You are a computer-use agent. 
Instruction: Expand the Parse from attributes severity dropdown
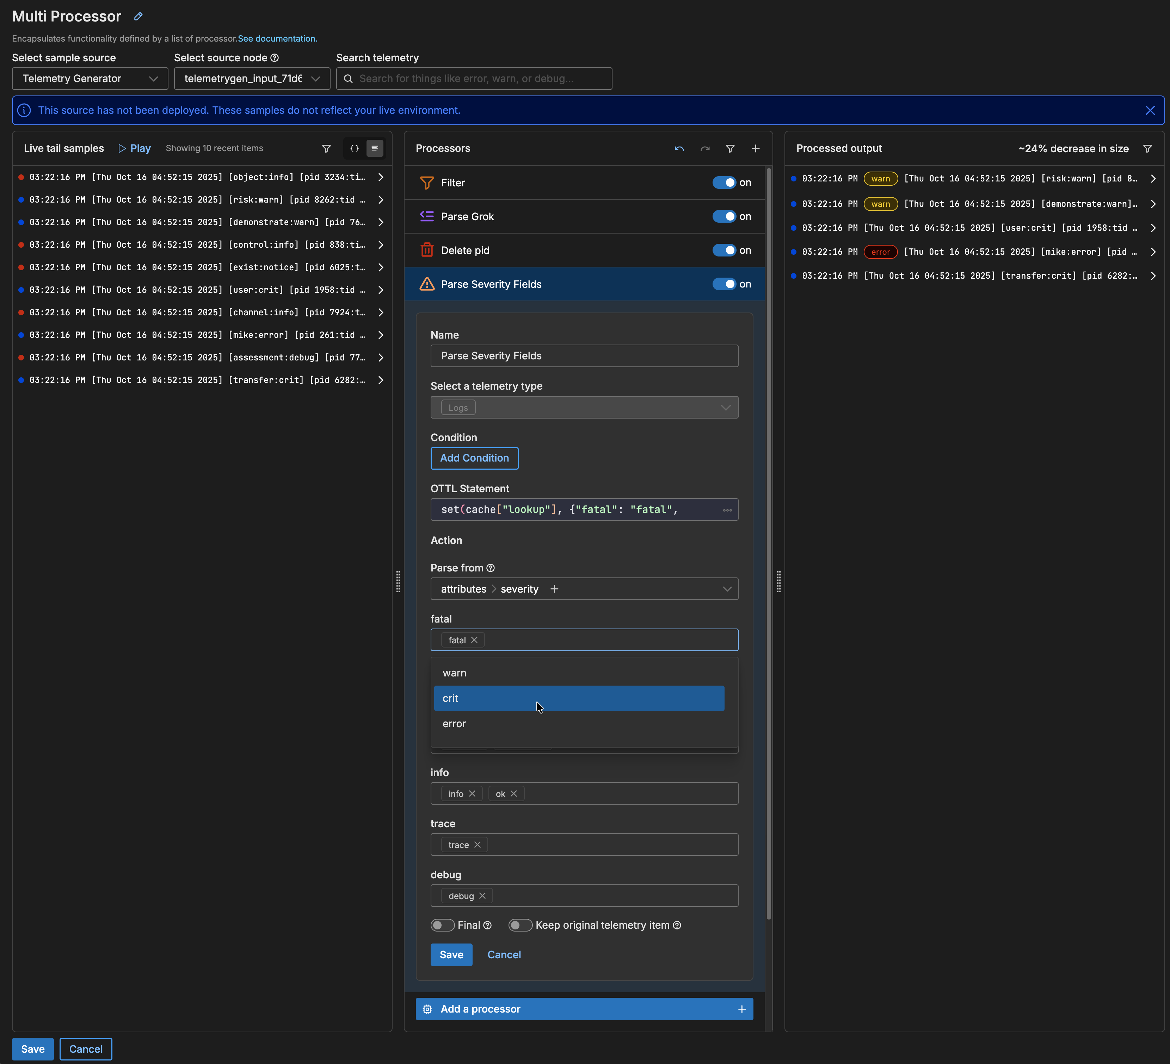pyautogui.click(x=726, y=589)
